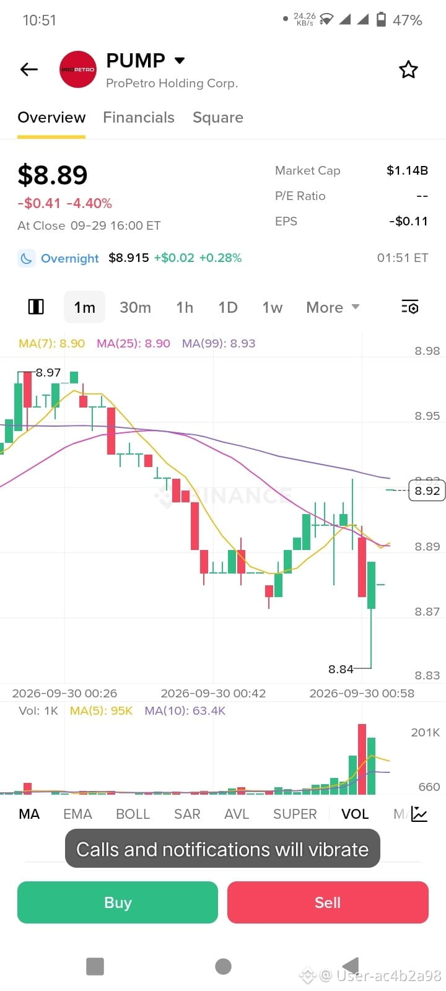
Task: Open the Square tab
Action: click(218, 117)
